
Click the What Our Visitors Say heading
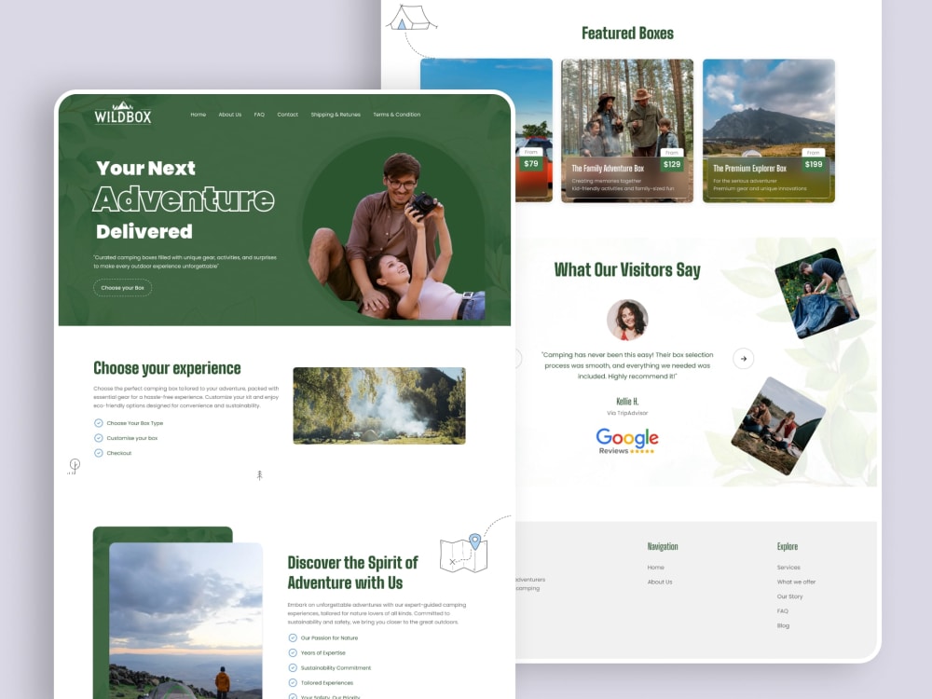coord(627,270)
